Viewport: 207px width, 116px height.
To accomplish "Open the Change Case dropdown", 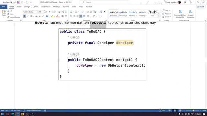I will (54, 12).
